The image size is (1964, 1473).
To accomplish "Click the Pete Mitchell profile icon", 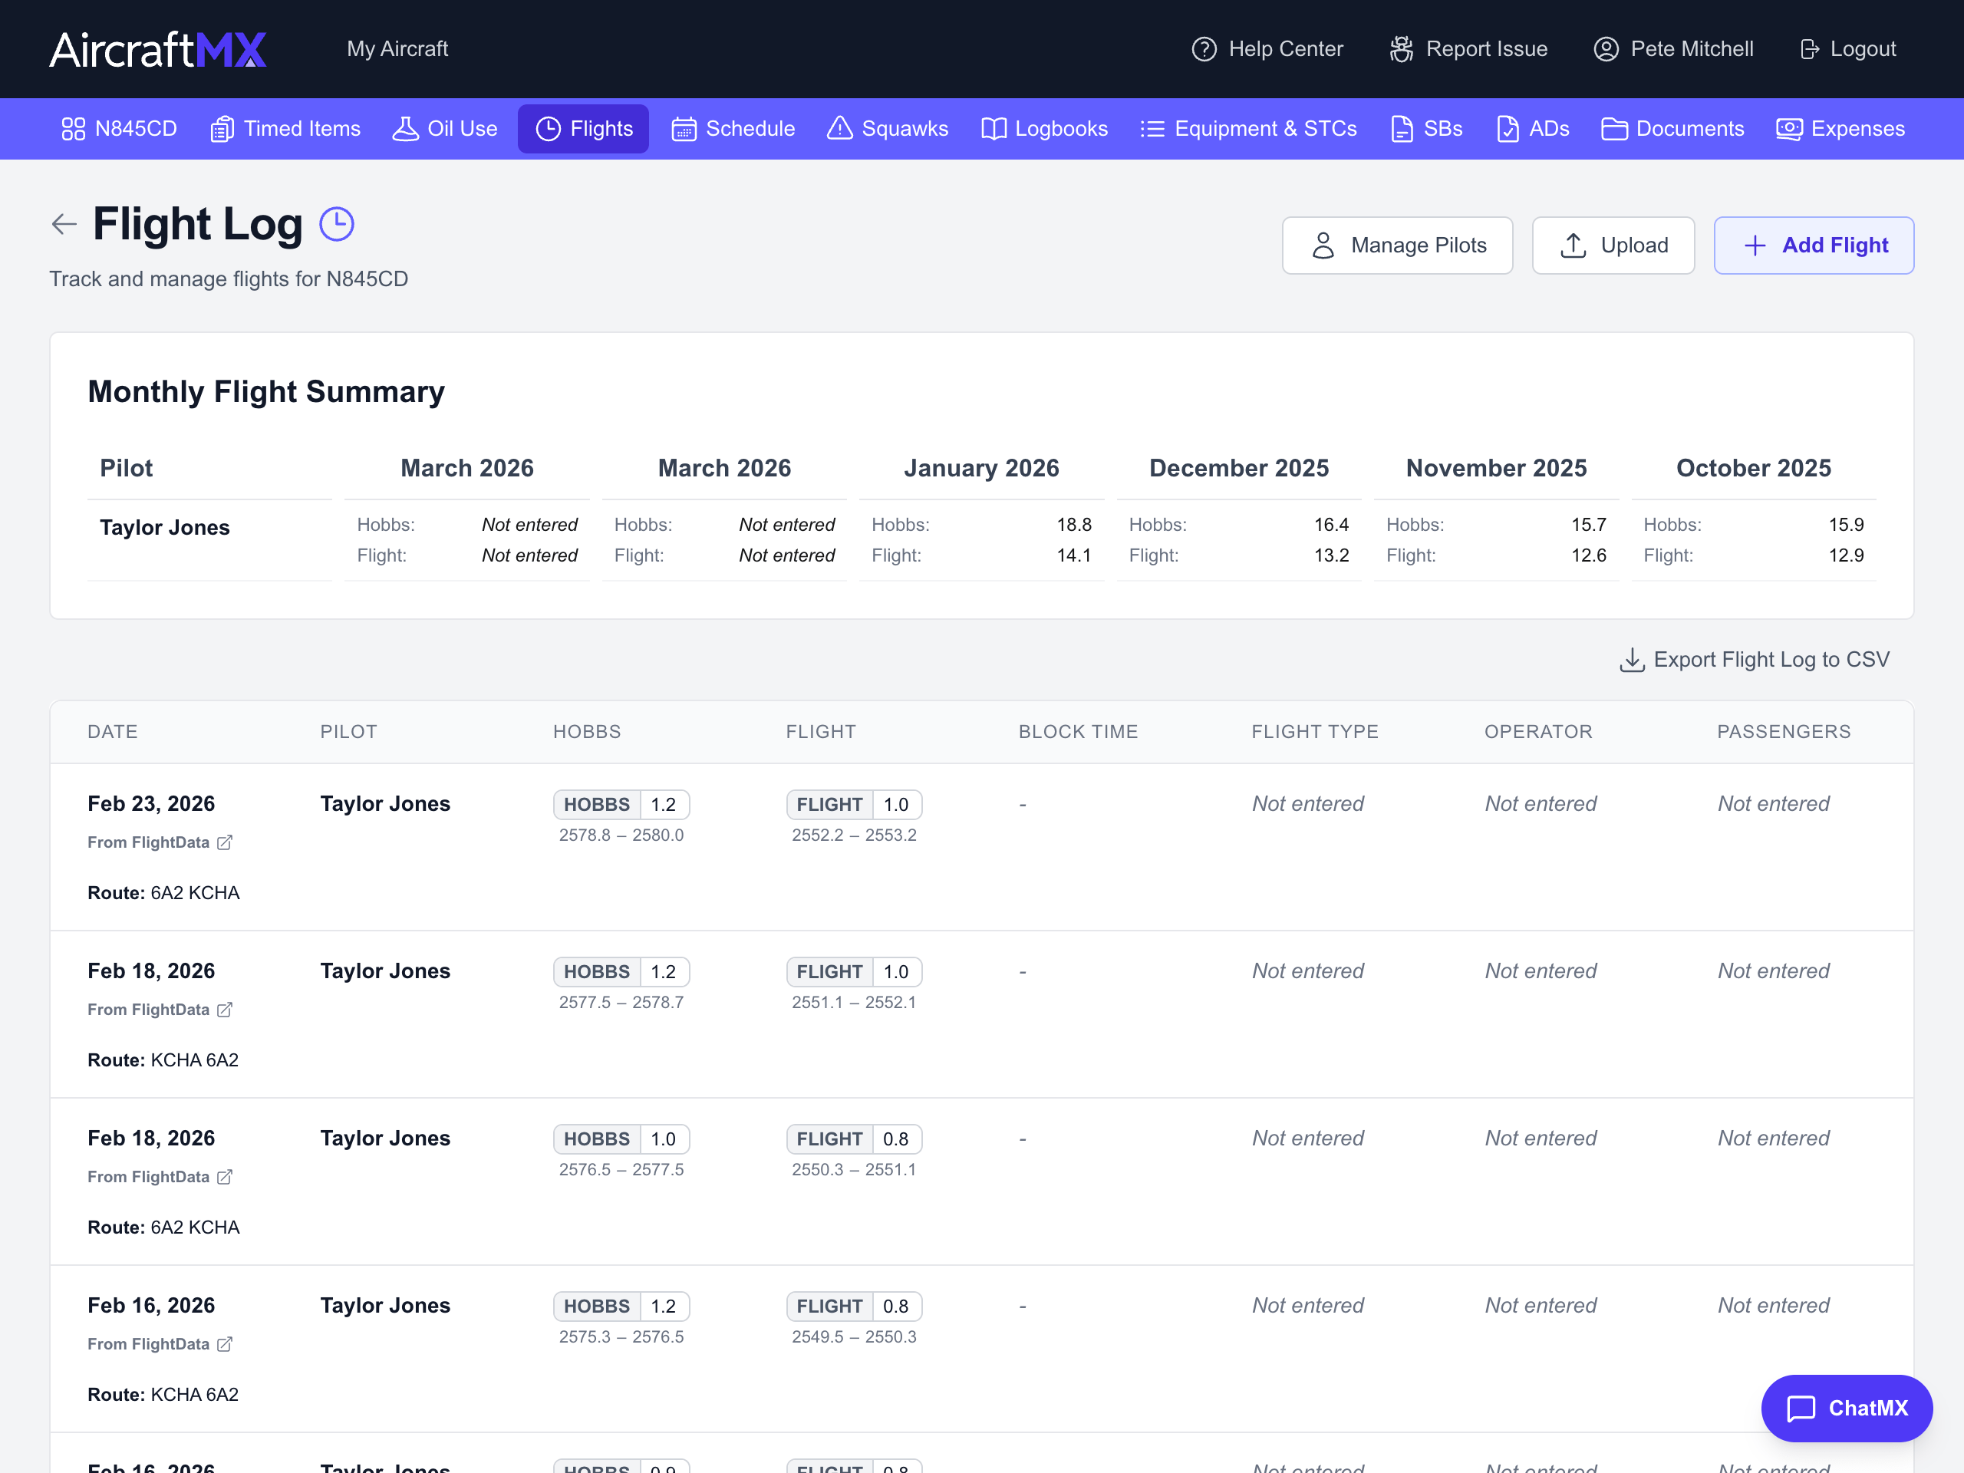I will click(x=1605, y=49).
